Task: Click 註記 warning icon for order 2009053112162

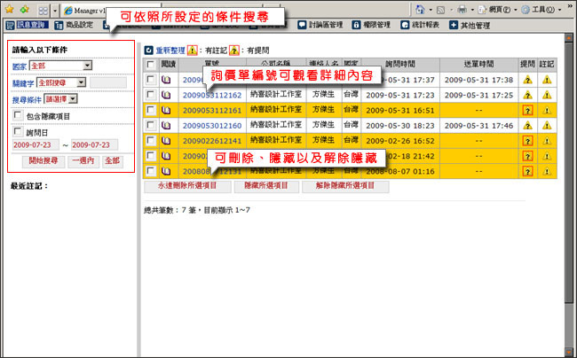Action: 547,95
